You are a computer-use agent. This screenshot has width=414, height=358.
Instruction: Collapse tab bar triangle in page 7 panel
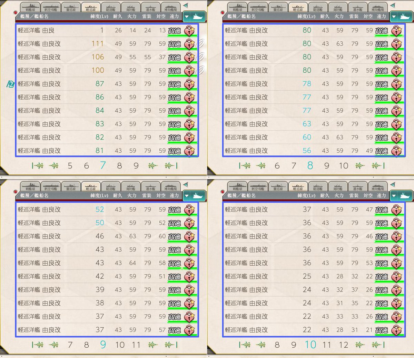tap(185, 6)
